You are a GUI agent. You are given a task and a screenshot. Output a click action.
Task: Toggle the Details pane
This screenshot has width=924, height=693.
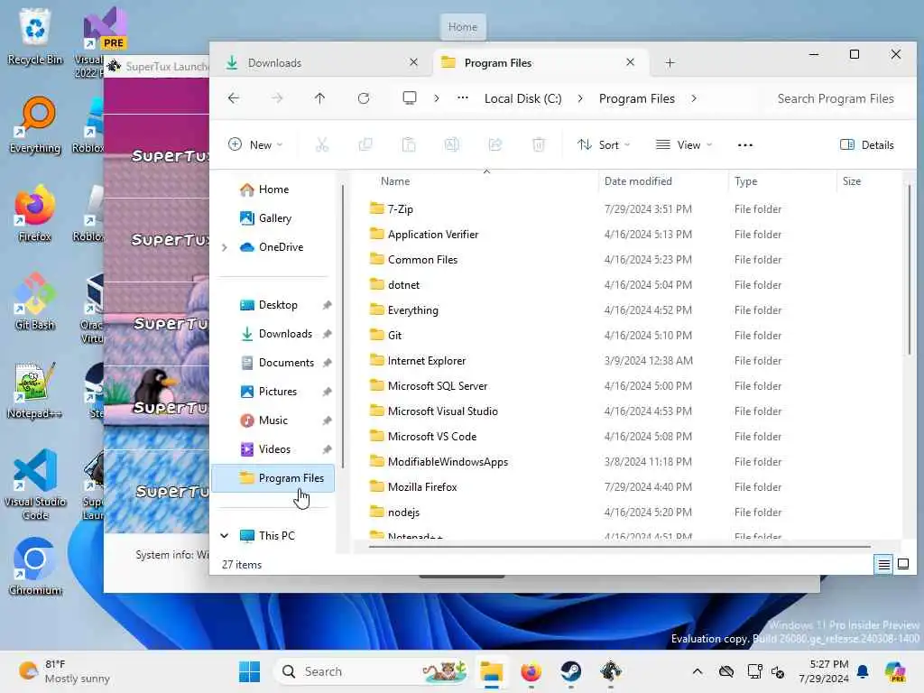pos(866,145)
